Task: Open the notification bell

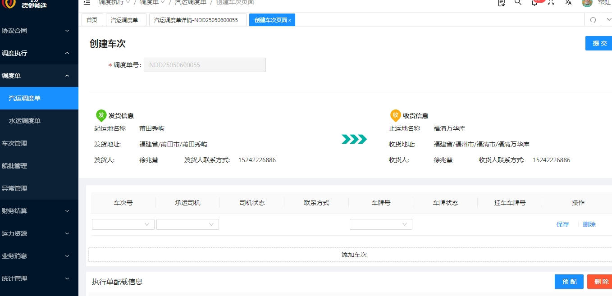Action: tap(534, 2)
